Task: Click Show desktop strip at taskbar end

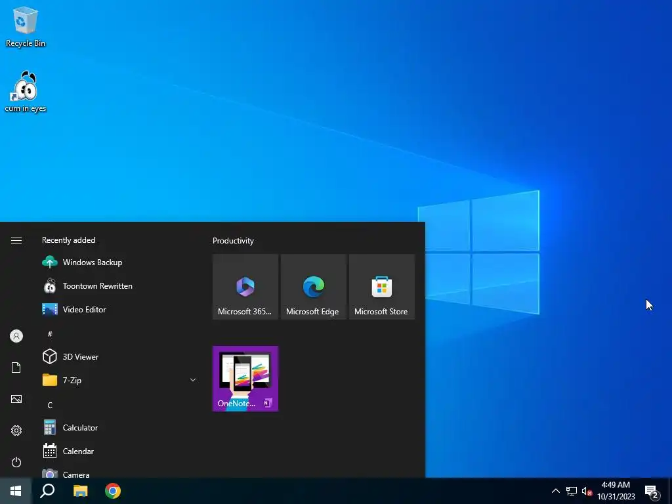Action: click(670, 491)
